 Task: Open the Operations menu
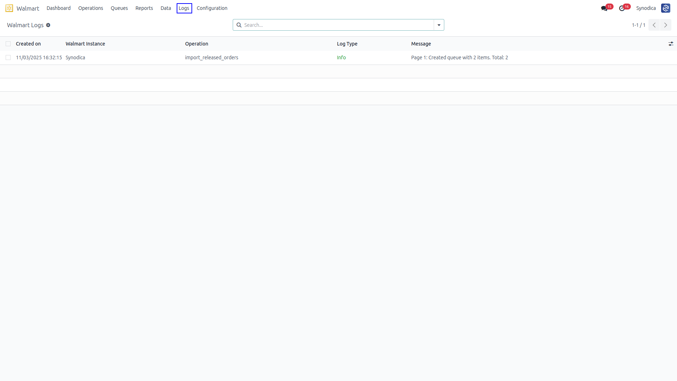click(x=91, y=8)
